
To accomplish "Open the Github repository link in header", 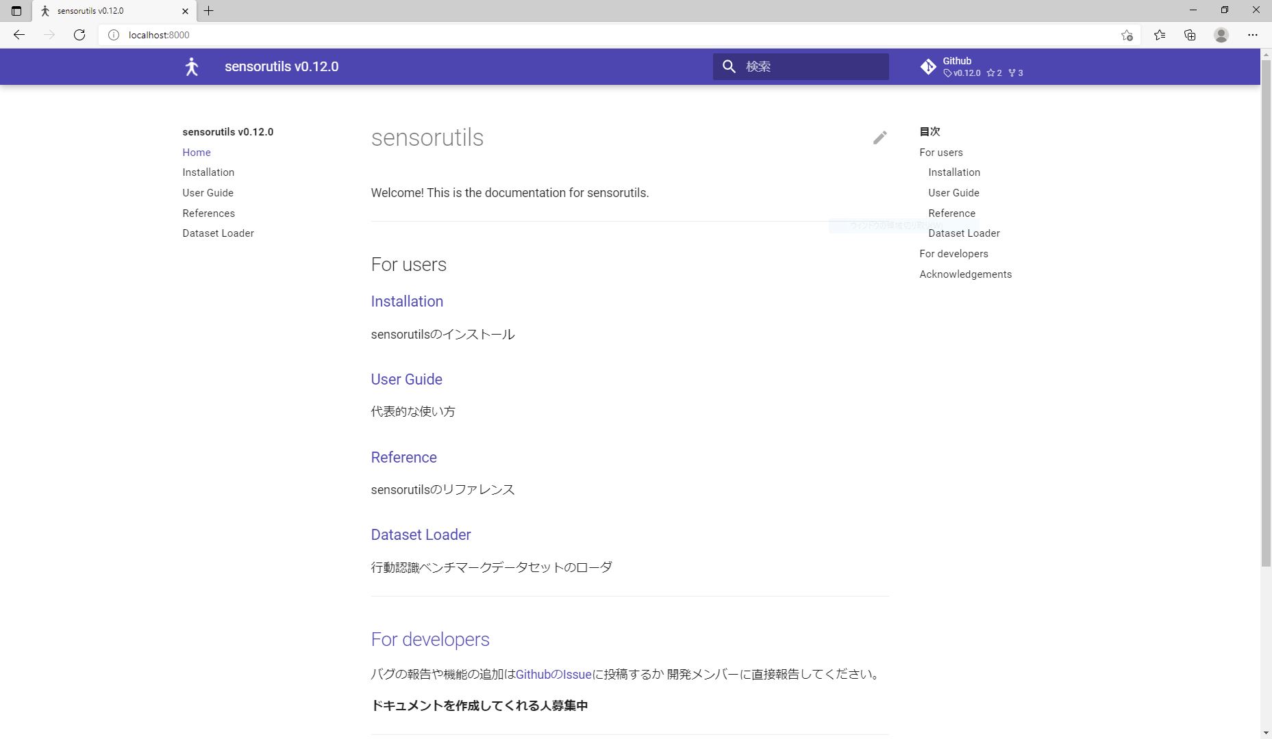I will coord(971,66).
